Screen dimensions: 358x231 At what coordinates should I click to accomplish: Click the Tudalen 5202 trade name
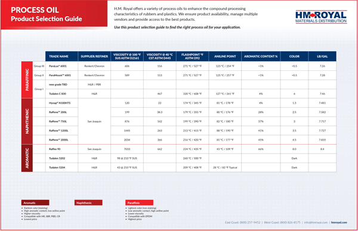point(57,158)
